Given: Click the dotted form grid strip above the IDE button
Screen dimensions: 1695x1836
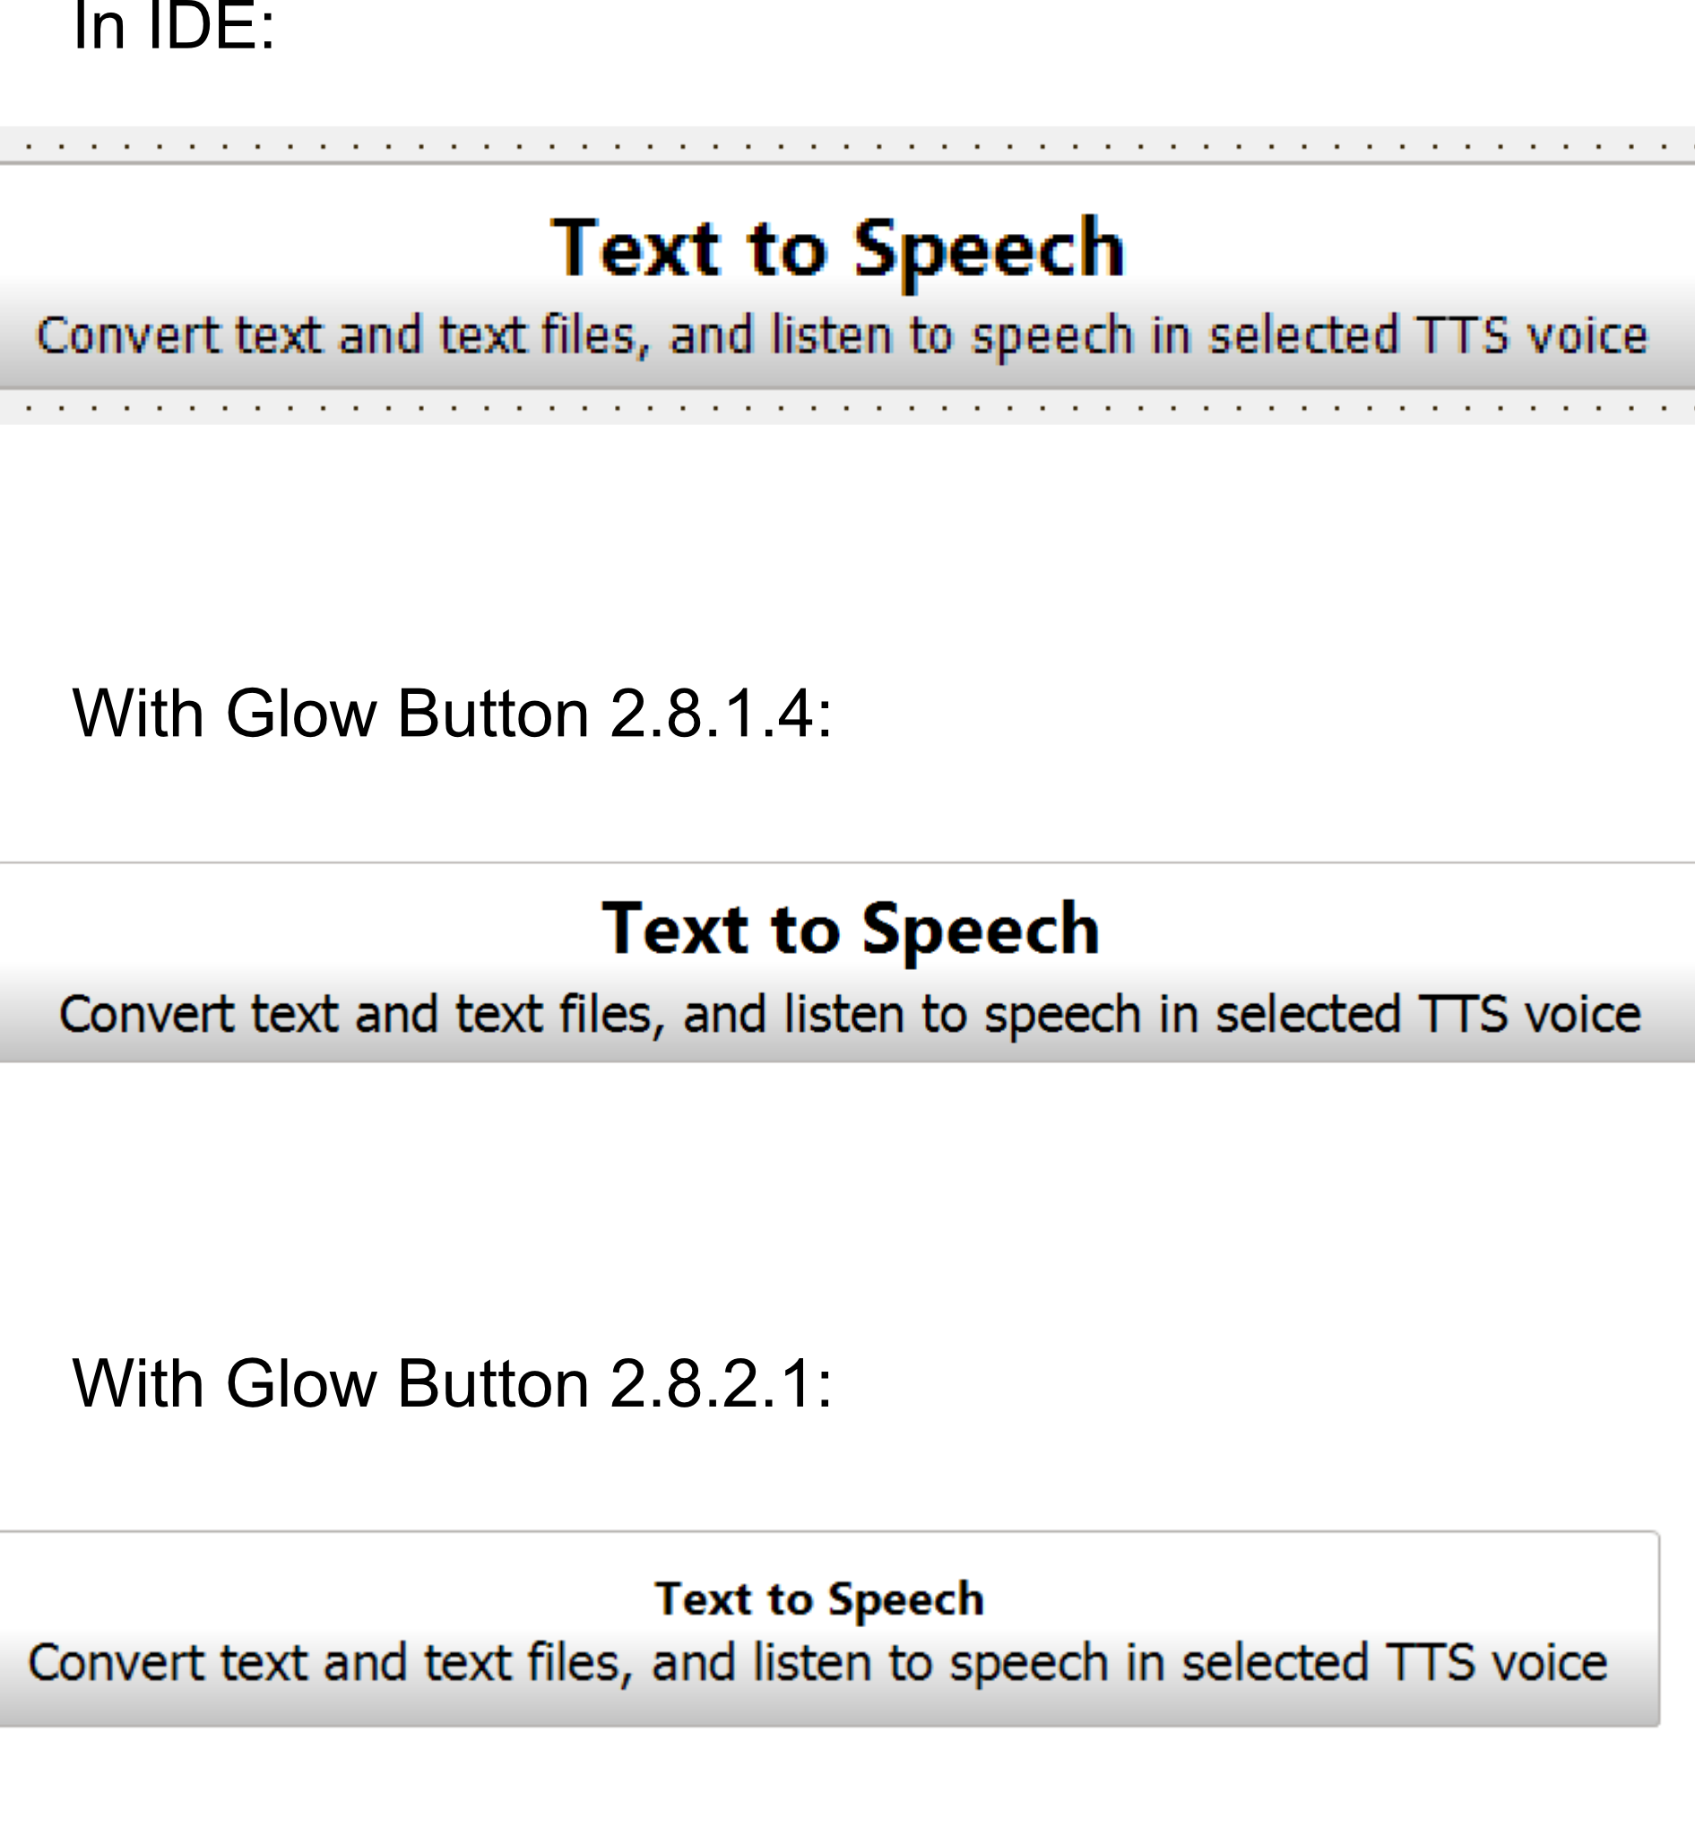Looking at the screenshot, I should (x=848, y=144).
